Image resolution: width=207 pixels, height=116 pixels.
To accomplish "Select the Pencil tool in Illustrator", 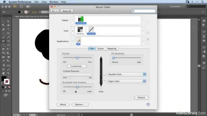I will (8, 37).
